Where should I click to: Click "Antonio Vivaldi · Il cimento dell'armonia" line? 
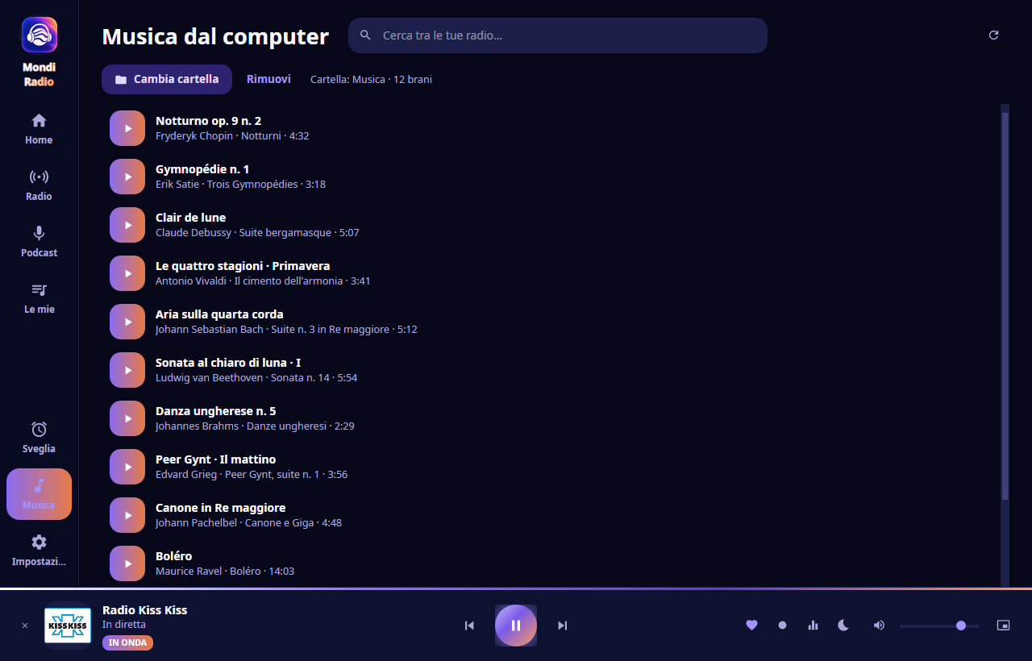click(263, 281)
